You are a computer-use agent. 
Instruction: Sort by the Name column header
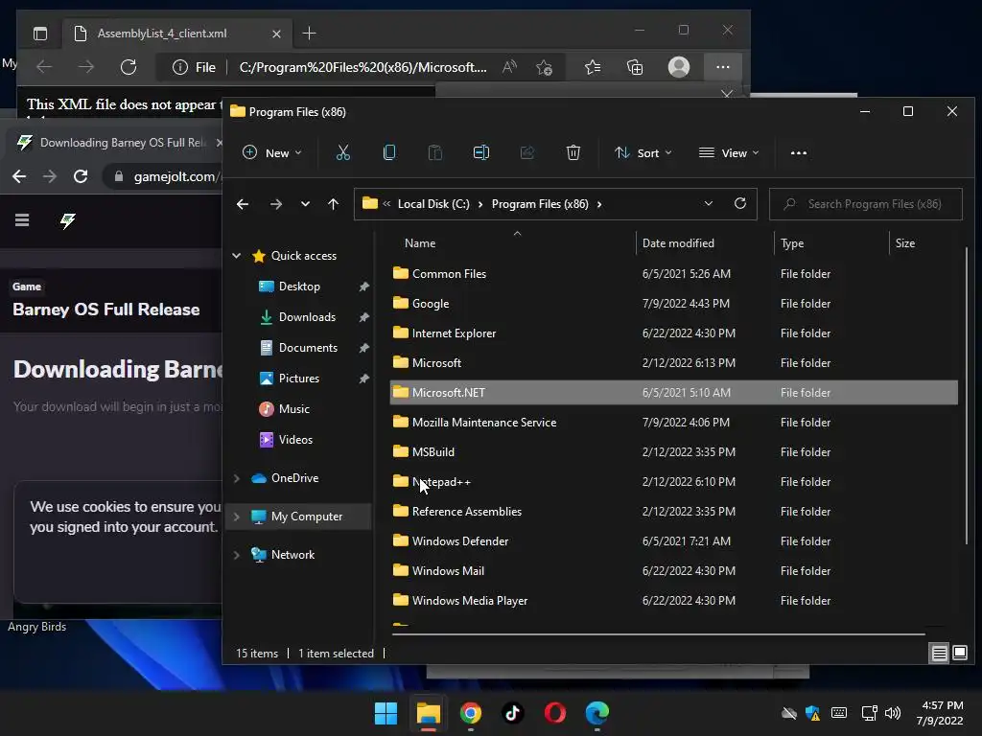pyautogui.click(x=420, y=242)
